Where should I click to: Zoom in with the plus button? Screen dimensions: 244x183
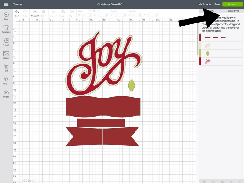click(x=34, y=181)
